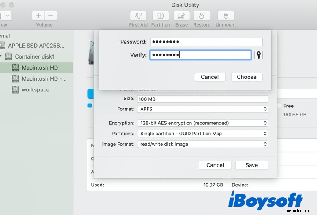This screenshot has width=317, height=215.
Task: Select APPLE SSD AP0256 in sidebar
Action: coord(36,46)
